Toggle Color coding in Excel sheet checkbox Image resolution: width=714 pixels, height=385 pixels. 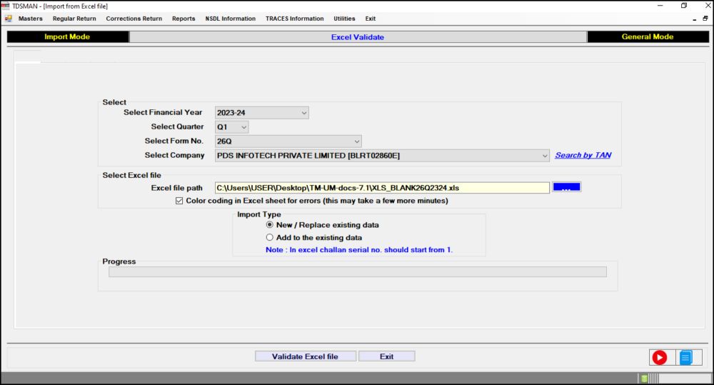(x=179, y=201)
